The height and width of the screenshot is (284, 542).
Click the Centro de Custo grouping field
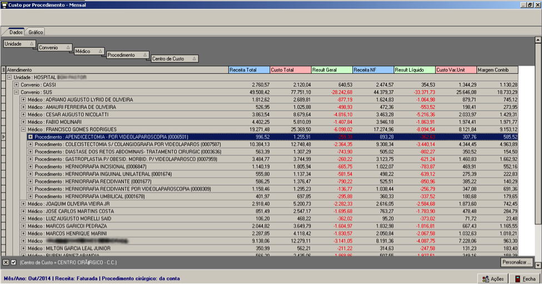click(x=175, y=59)
